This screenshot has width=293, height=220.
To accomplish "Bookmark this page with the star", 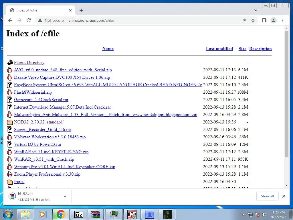I will (x=253, y=20).
